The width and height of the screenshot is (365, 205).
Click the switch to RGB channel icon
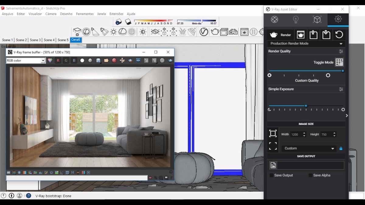tap(50, 60)
